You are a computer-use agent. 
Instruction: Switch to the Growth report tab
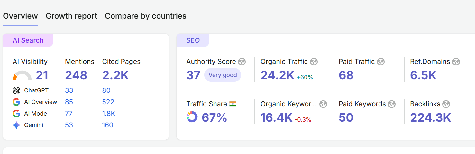(71, 16)
